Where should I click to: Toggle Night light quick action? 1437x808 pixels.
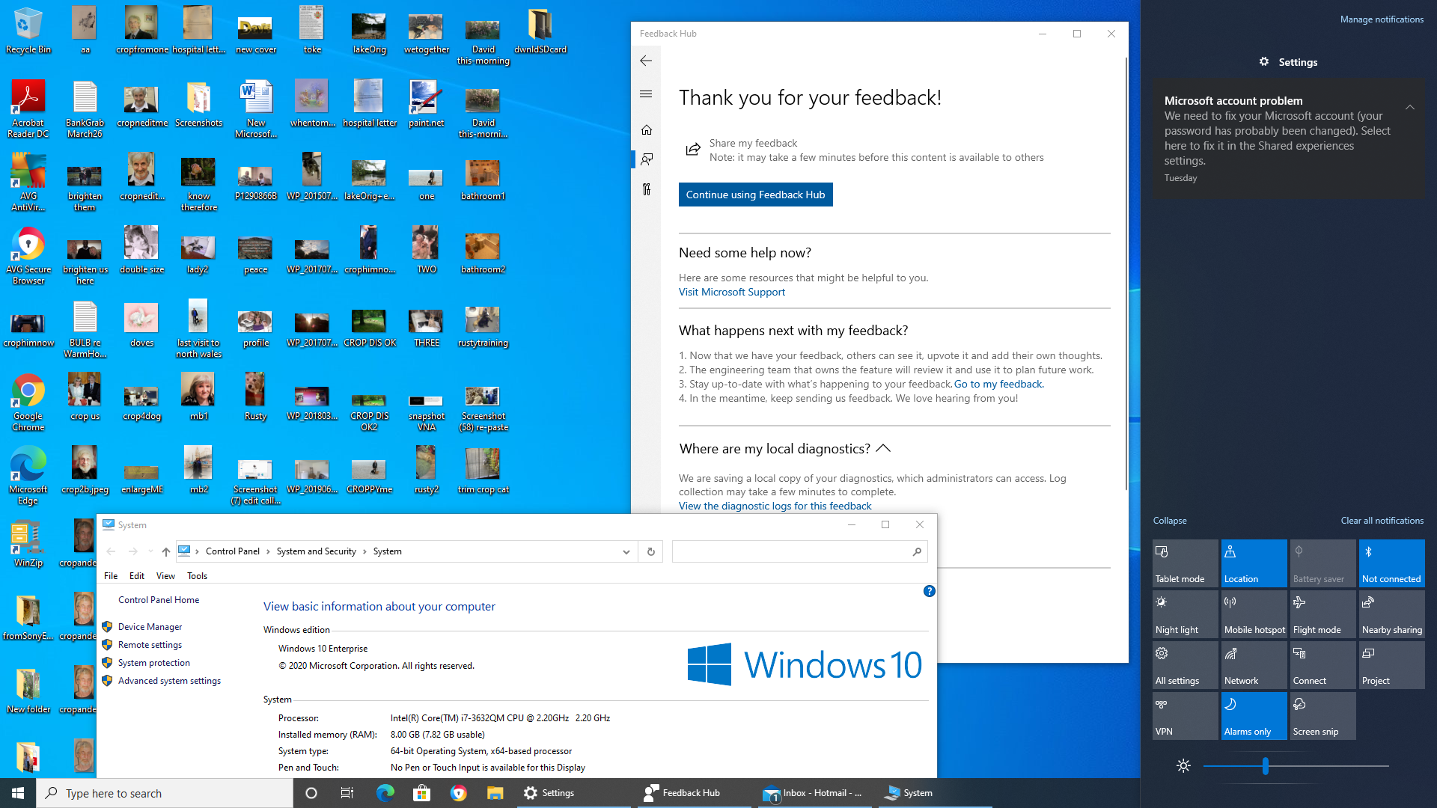coord(1185,614)
